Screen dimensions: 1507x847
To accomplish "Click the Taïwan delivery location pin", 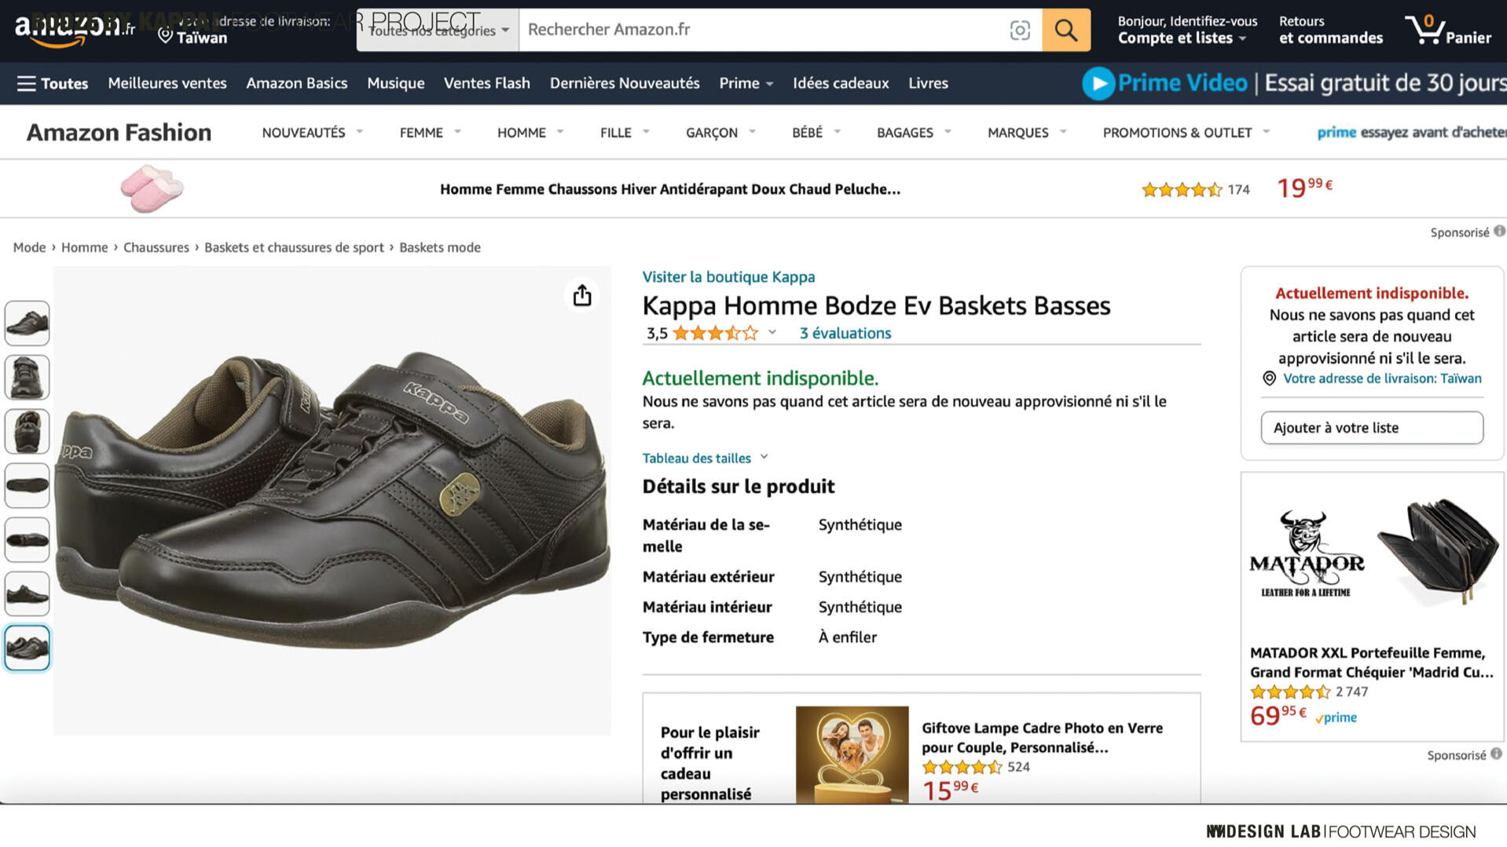I will click(165, 36).
